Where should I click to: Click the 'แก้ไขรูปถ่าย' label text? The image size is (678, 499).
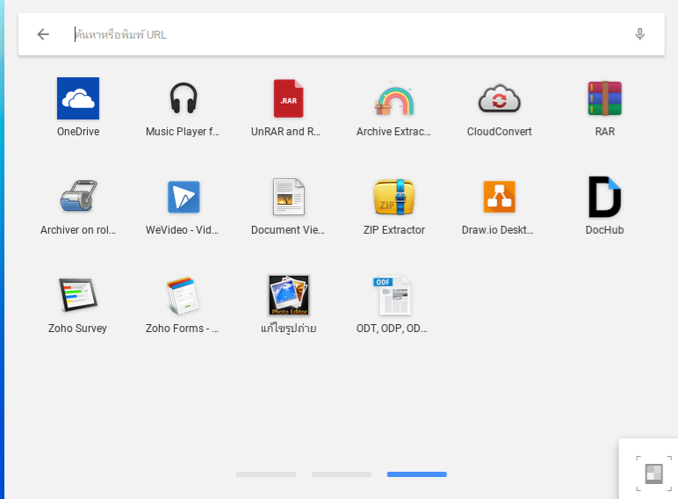pyautogui.click(x=288, y=328)
